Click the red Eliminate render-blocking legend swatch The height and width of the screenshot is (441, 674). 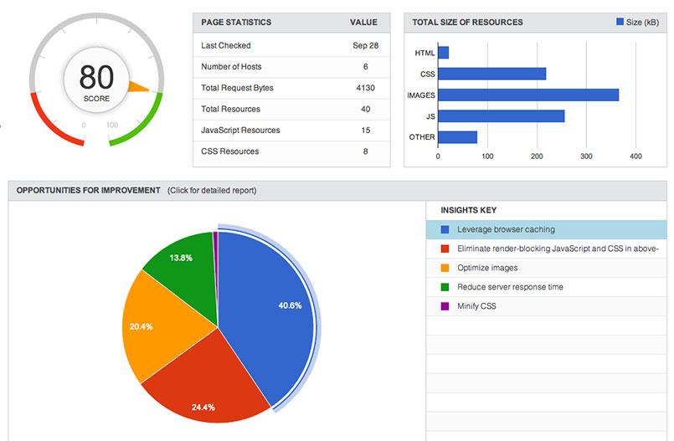[445, 249]
